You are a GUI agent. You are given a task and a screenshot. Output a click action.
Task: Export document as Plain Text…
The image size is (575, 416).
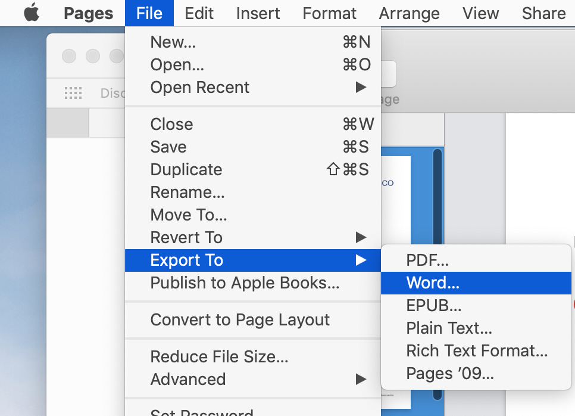pos(476,328)
